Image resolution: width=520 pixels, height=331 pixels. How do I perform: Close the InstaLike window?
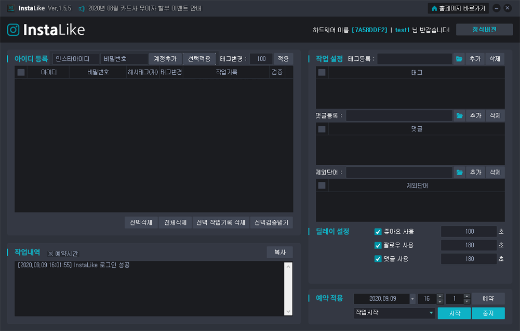[x=508, y=8]
